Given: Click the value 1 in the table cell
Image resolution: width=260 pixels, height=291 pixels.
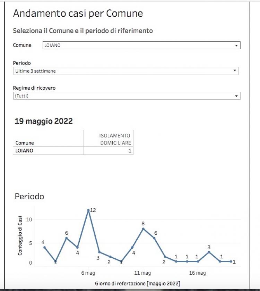Looking at the screenshot, I should coord(130,151).
